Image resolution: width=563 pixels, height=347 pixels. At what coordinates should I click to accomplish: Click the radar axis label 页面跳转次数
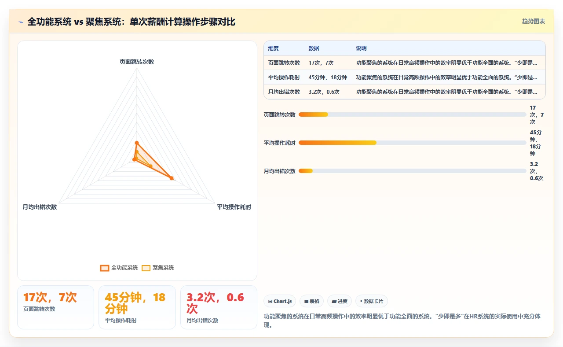[137, 62]
